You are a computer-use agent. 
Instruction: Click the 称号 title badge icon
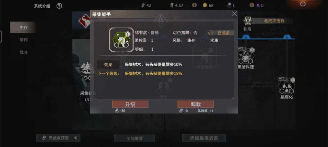point(248,21)
